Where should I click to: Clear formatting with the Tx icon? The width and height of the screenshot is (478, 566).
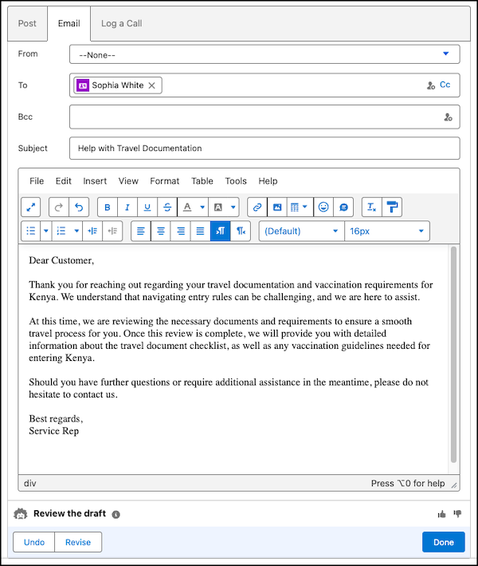point(371,208)
